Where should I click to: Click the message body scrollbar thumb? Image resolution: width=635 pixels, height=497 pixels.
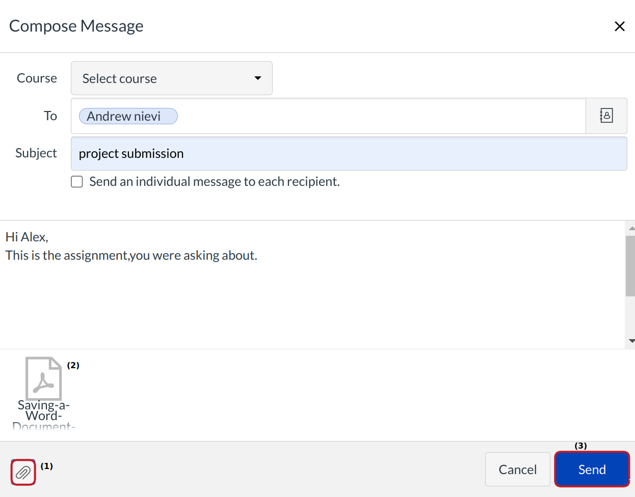click(x=630, y=265)
